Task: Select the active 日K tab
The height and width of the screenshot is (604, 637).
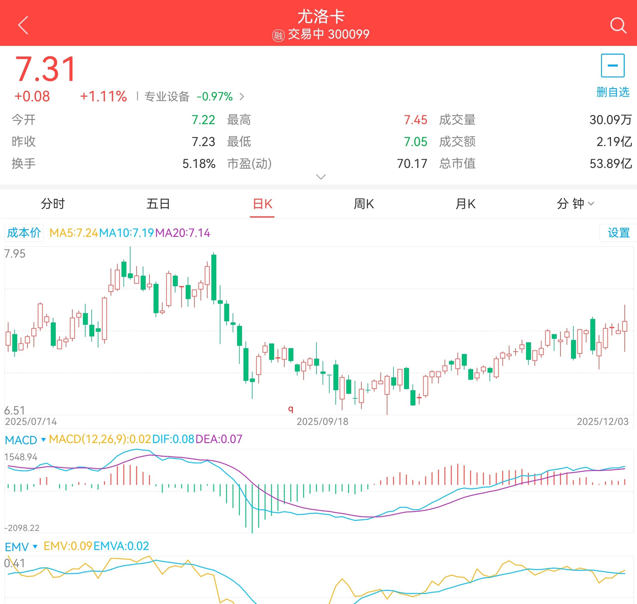Action: click(x=262, y=204)
